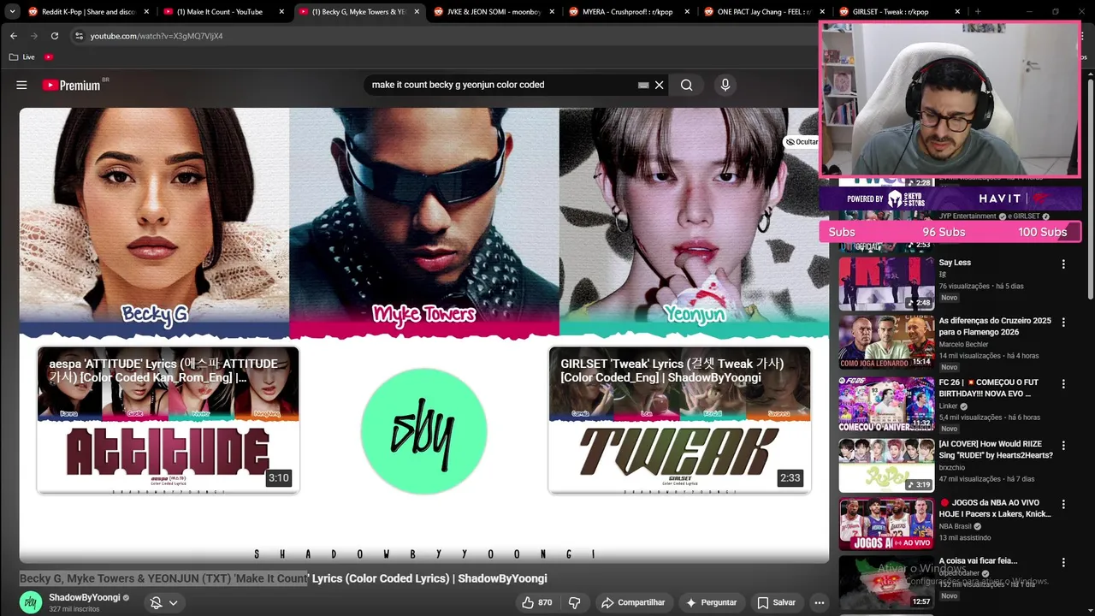Toggle notification bell for channel

pos(156,602)
